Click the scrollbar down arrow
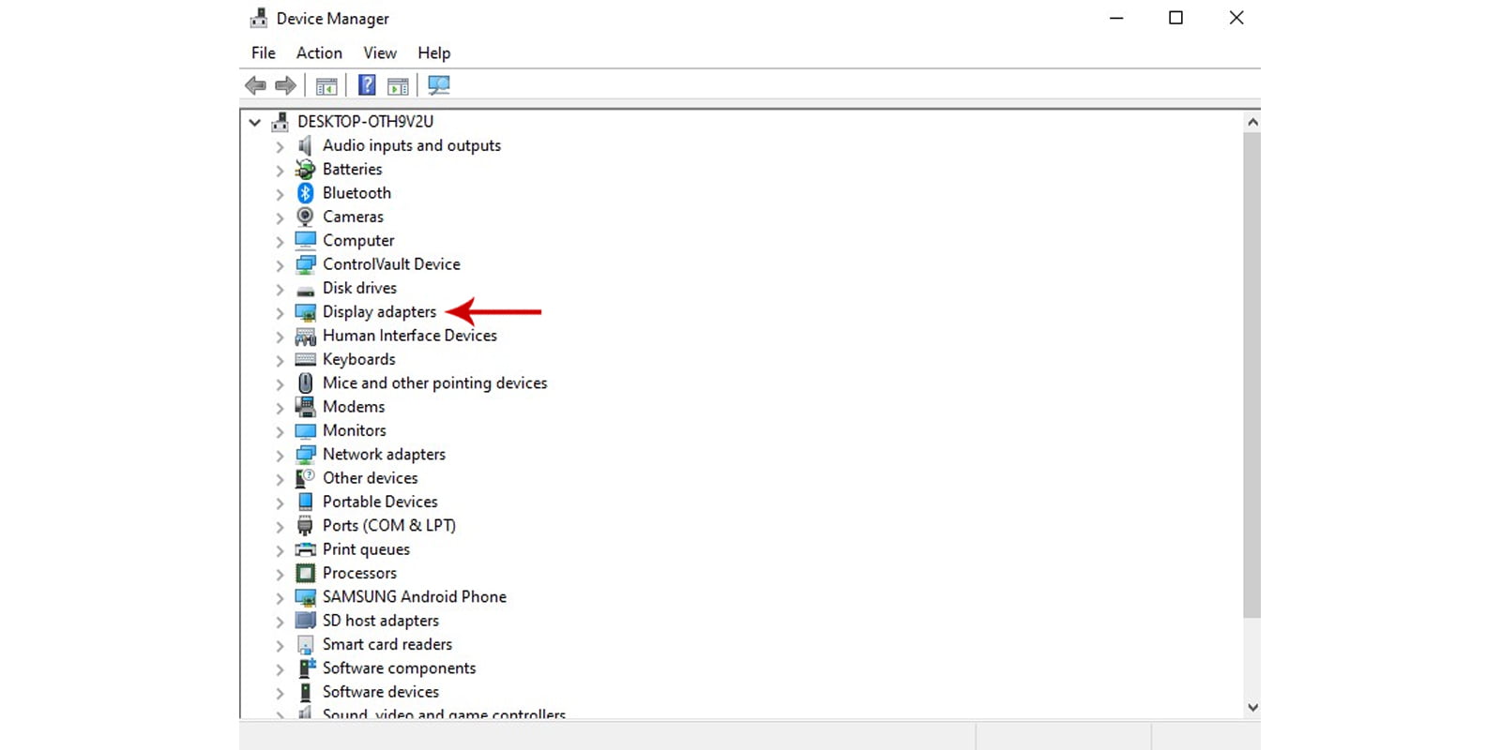Screen dimensions: 1501x750 [x=1252, y=708]
